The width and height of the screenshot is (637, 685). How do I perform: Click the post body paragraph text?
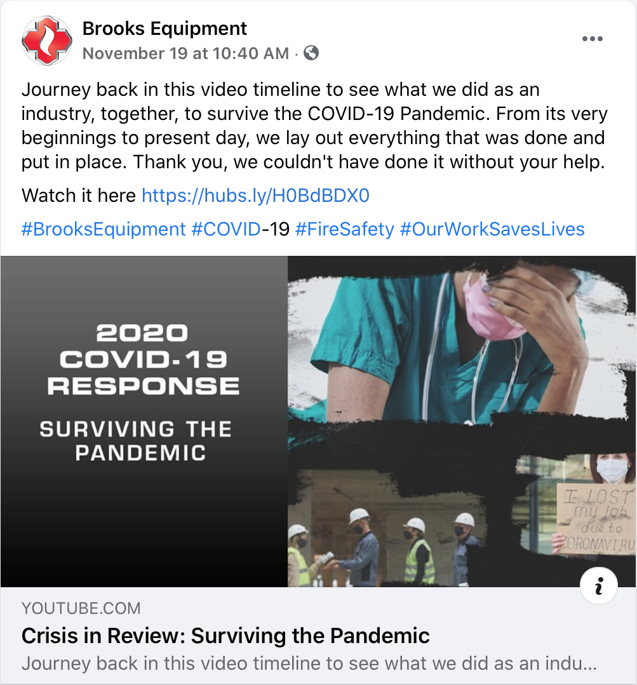coord(314,126)
